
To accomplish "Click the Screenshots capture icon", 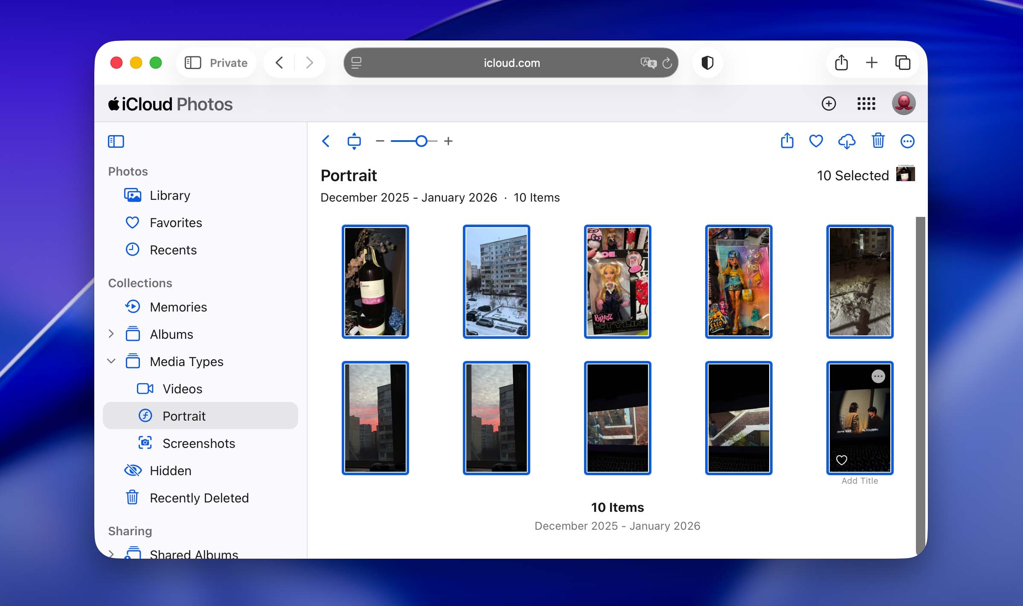I will click(145, 443).
